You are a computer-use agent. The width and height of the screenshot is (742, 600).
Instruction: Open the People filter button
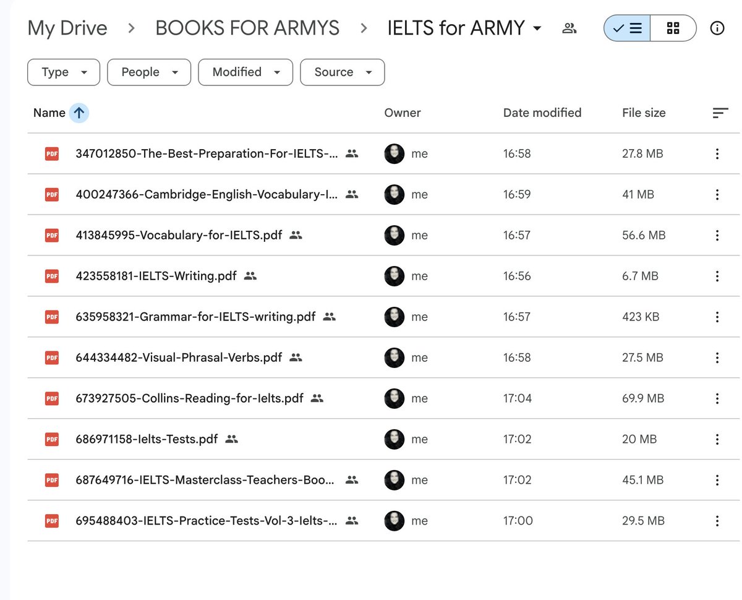click(148, 72)
